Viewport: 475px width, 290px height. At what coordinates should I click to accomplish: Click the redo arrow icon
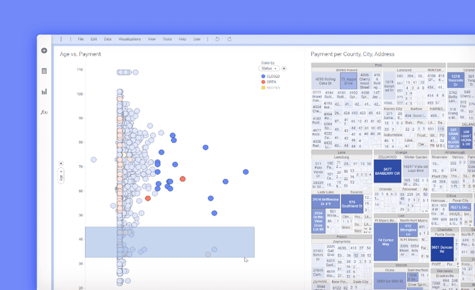(x=230, y=39)
